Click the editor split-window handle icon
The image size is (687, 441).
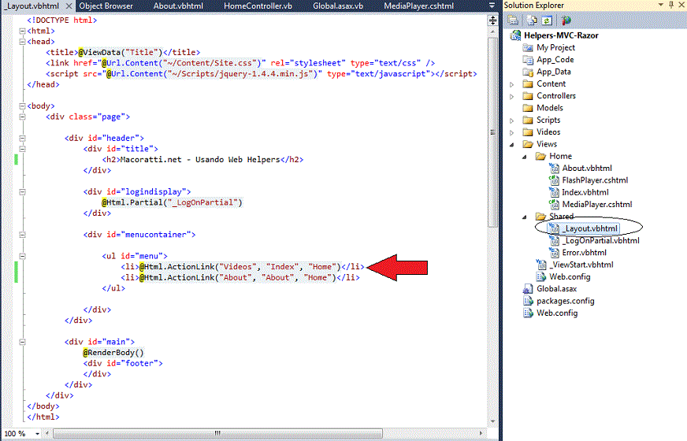(492, 20)
